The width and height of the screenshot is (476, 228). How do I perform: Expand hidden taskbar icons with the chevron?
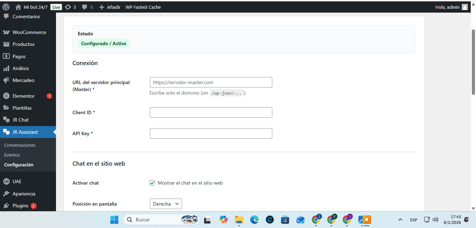tap(400, 220)
